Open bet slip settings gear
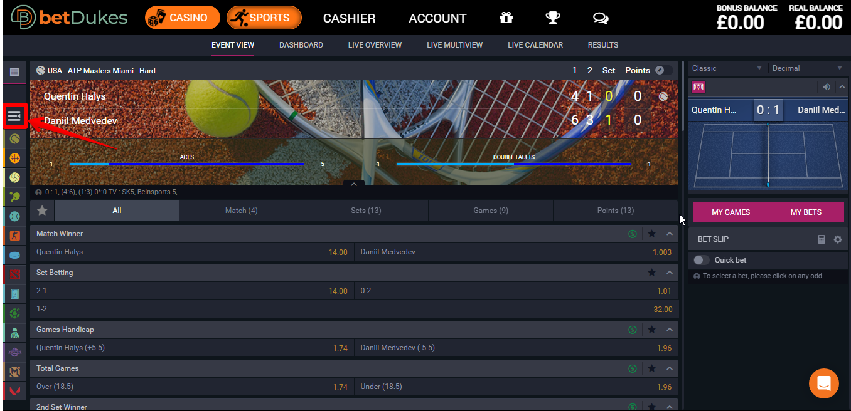 point(837,239)
